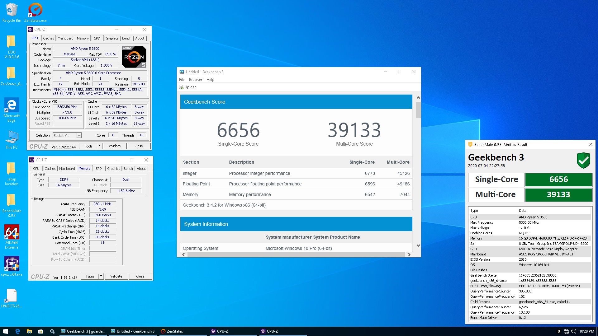Click the DRAM Frequency value field
Viewport: 598px width, 336px height.
pos(102,204)
